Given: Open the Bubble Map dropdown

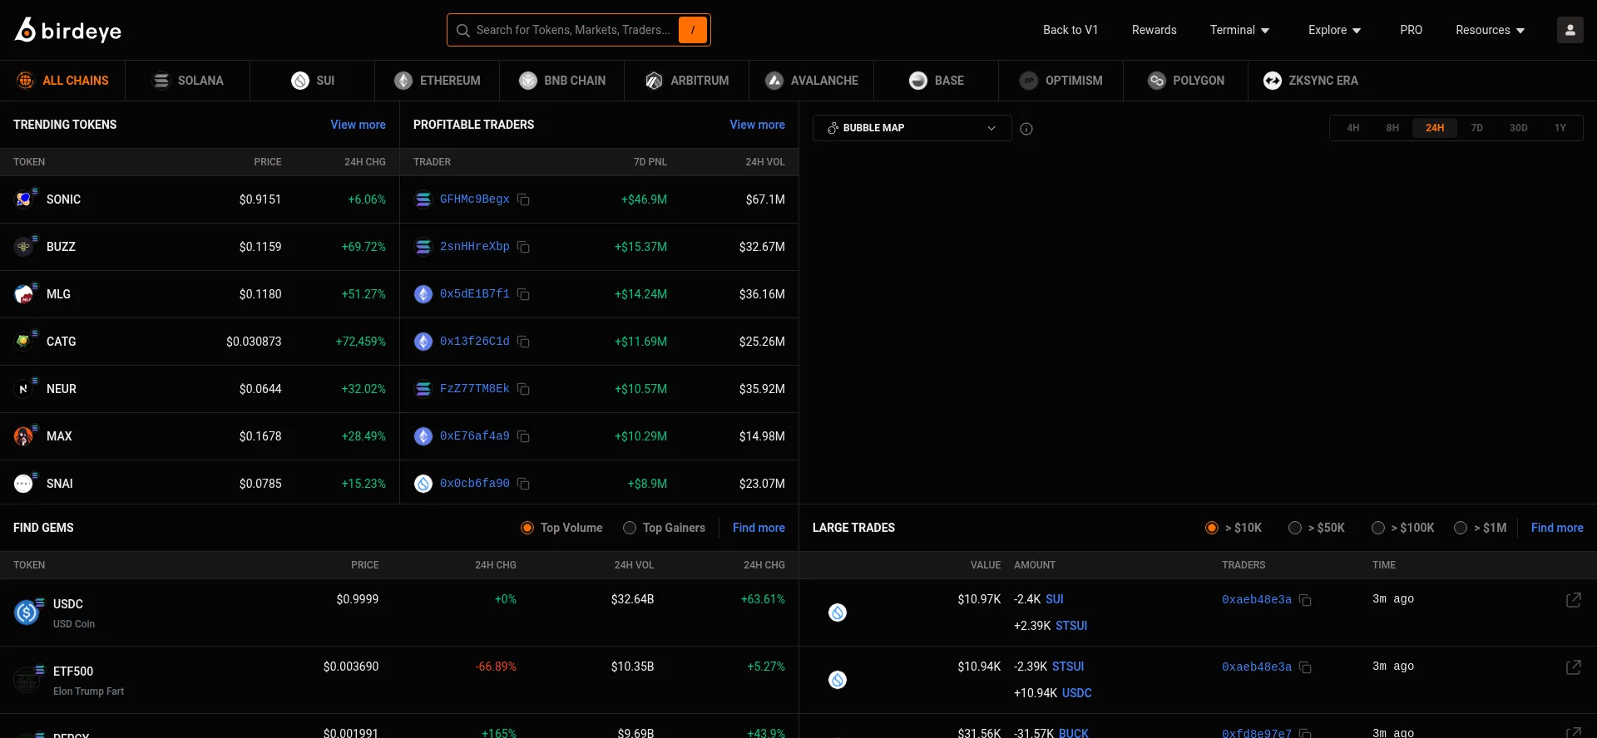Looking at the screenshot, I should (x=912, y=128).
